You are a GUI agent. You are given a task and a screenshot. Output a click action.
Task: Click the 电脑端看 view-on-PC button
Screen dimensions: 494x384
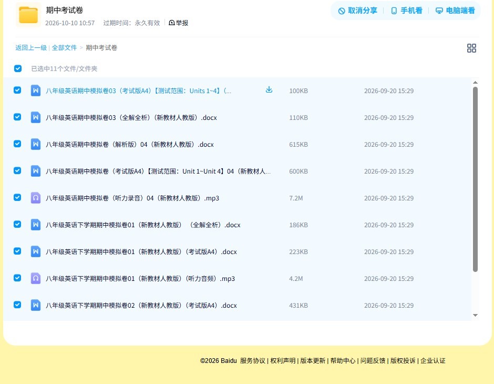(x=455, y=11)
